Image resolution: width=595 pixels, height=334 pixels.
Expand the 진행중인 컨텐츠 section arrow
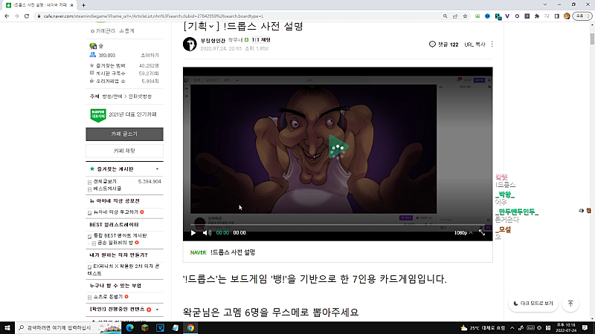[x=157, y=310]
